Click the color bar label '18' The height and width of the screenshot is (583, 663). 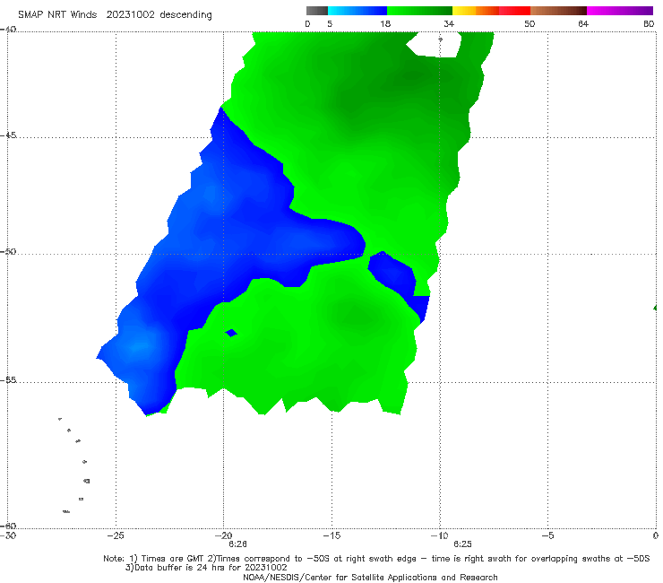pos(385,23)
